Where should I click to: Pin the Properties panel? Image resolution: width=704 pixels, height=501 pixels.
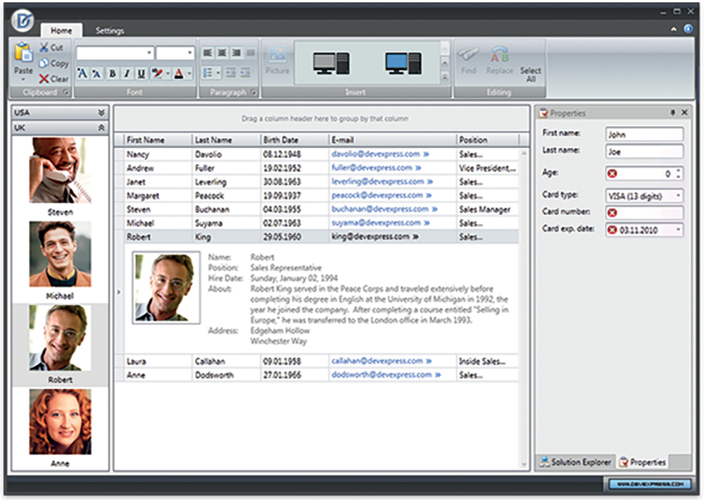[672, 113]
